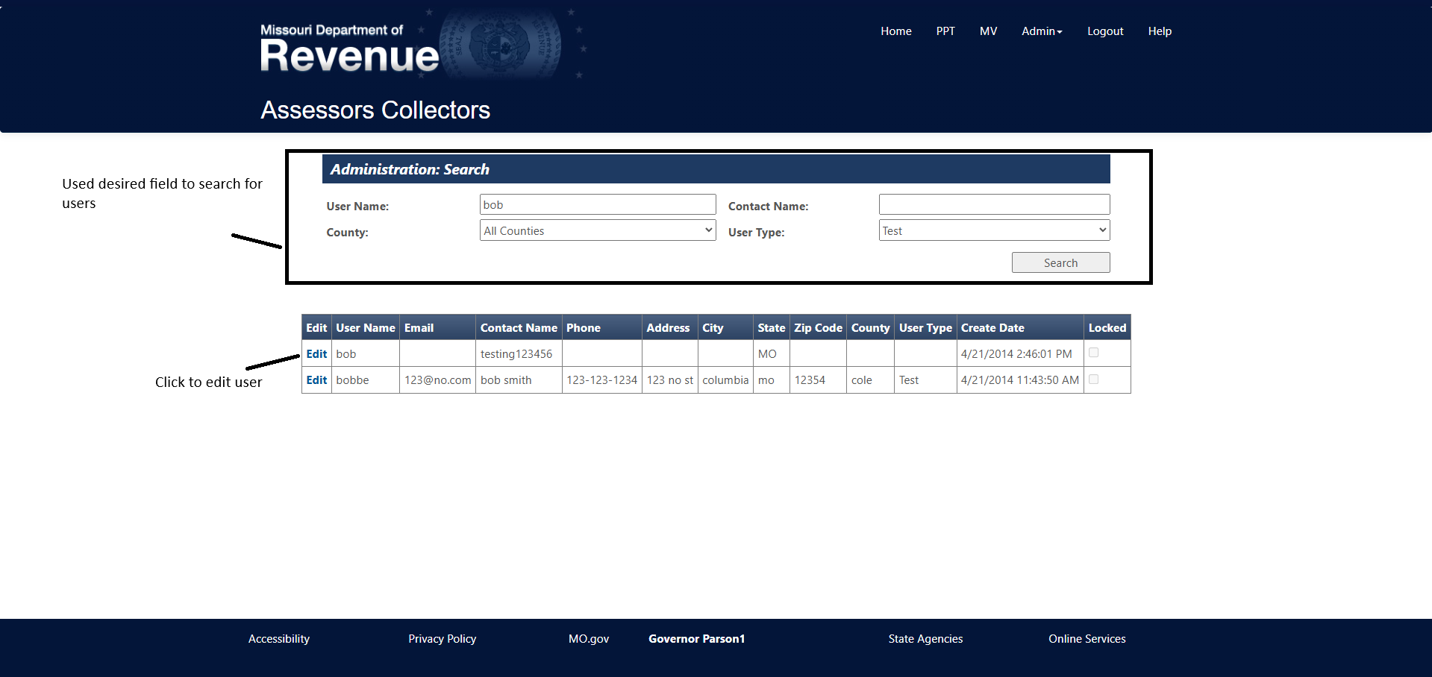
Task: Open the User Type dropdown
Action: click(993, 230)
